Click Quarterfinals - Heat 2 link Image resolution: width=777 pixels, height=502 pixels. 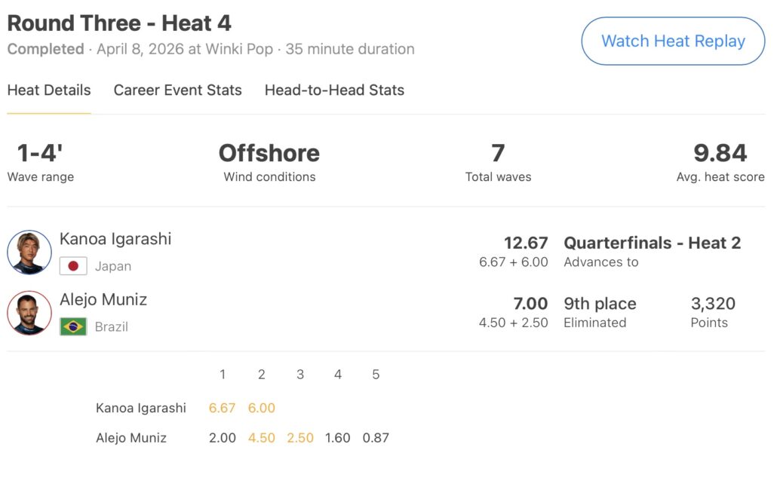(x=653, y=243)
